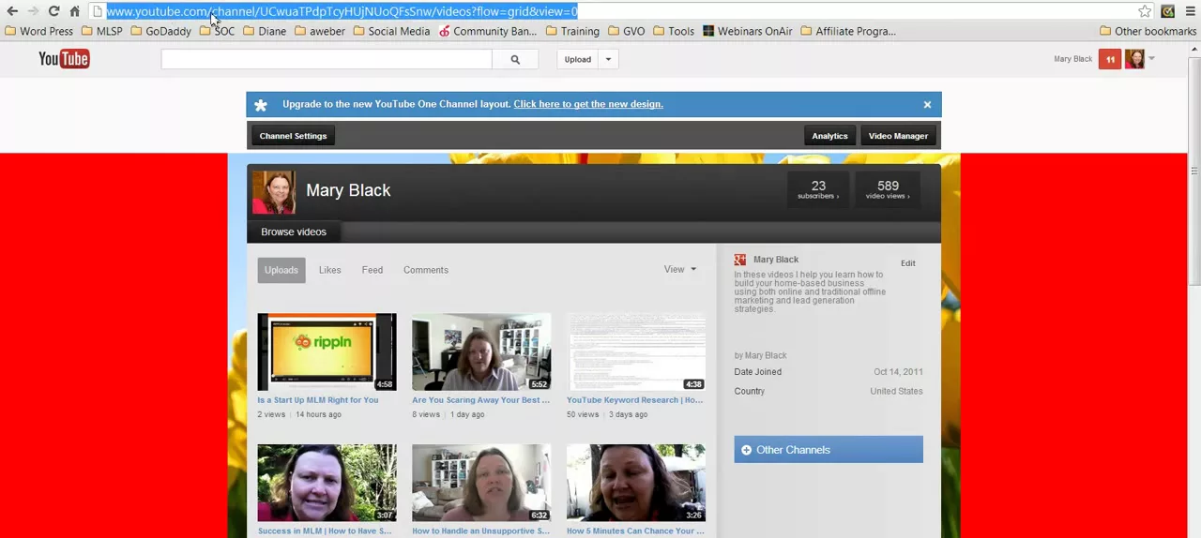Click the 589 video views counter
1201x538 pixels.
888,189
